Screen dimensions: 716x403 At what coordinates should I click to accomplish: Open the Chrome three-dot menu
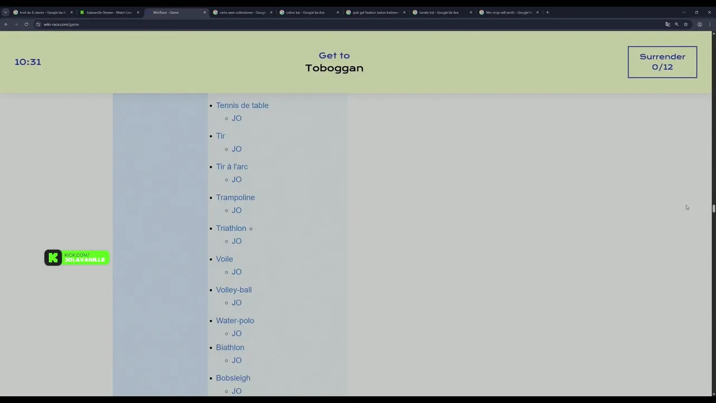(709, 24)
